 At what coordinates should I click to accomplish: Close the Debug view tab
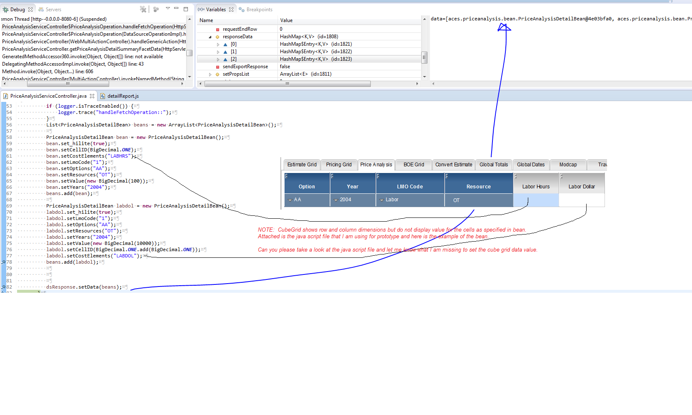click(30, 10)
